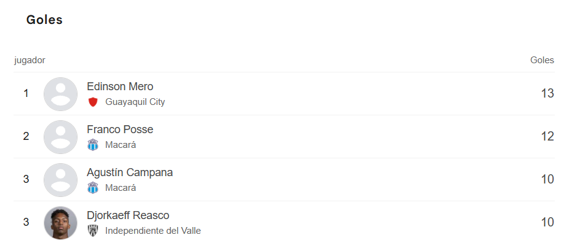Click the Goles section title
The image size is (569, 243).
pyautogui.click(x=44, y=20)
